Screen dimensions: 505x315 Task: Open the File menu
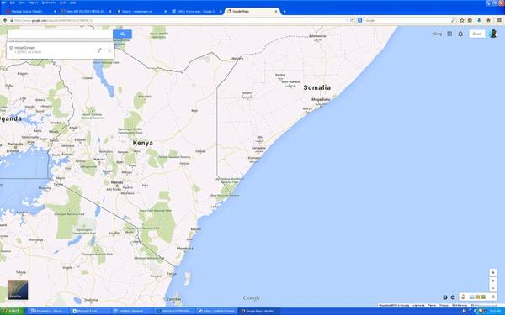[4, 3]
